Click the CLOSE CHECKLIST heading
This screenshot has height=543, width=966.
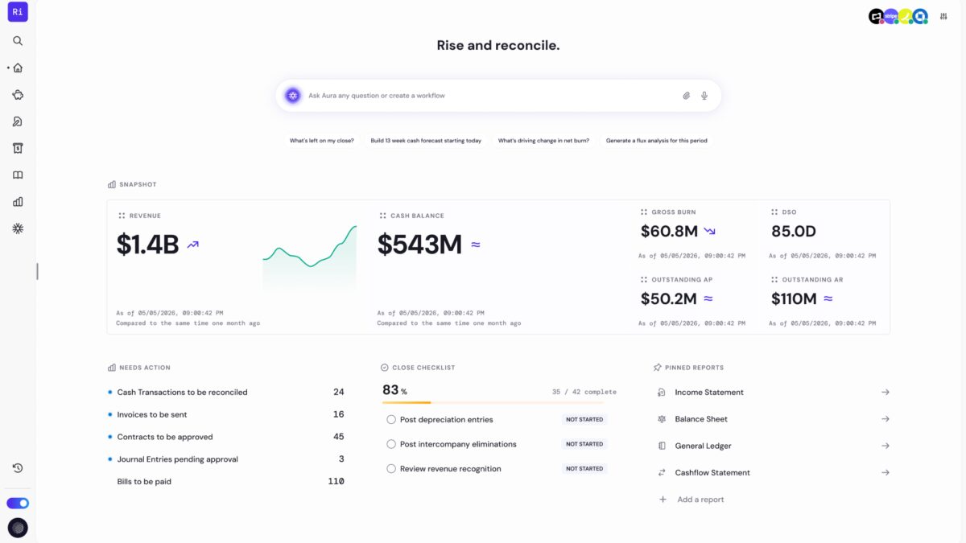click(423, 368)
